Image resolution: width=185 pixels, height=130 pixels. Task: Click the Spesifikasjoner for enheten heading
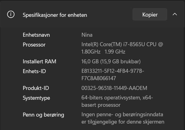(55, 15)
